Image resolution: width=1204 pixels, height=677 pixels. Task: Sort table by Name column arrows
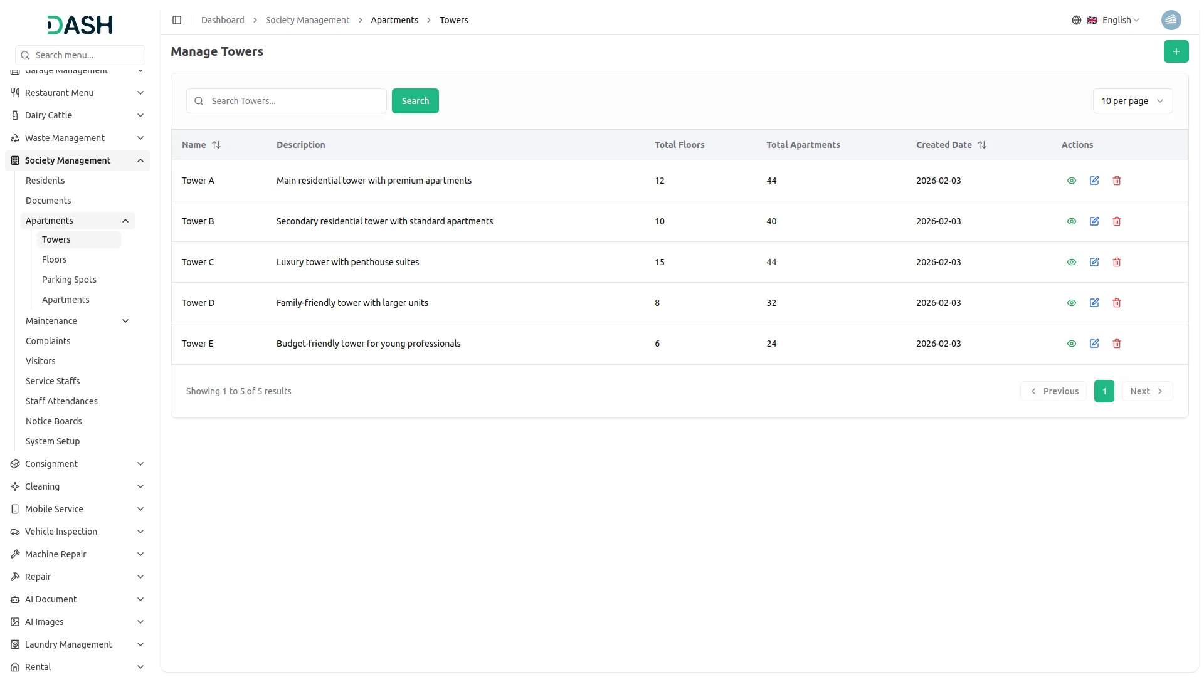[216, 145]
